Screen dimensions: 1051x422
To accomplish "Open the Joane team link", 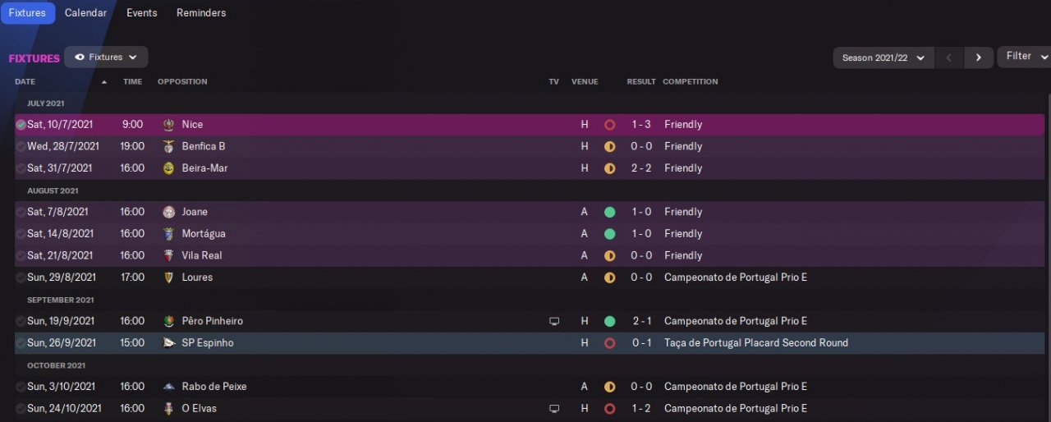I will pos(195,212).
